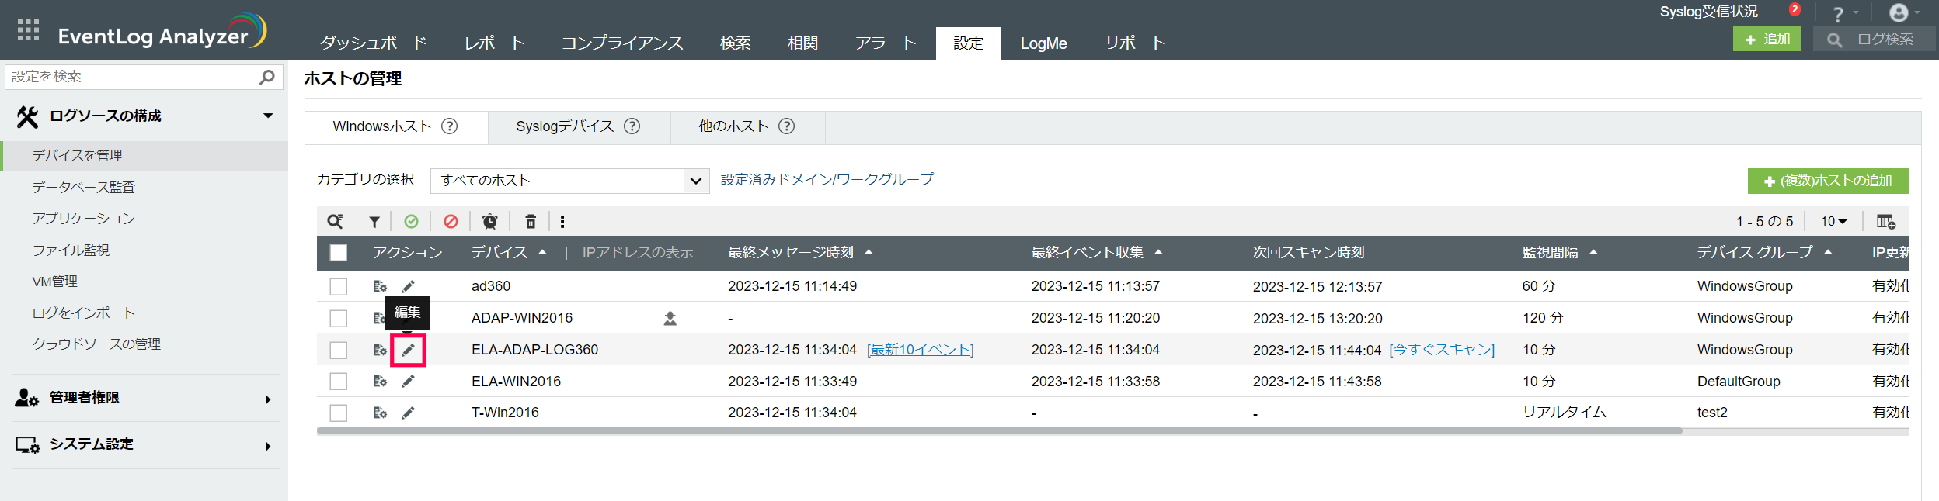Viewport: 1939px width, 501px height.
Task: Click the red notification badge
Action: click(x=1795, y=9)
